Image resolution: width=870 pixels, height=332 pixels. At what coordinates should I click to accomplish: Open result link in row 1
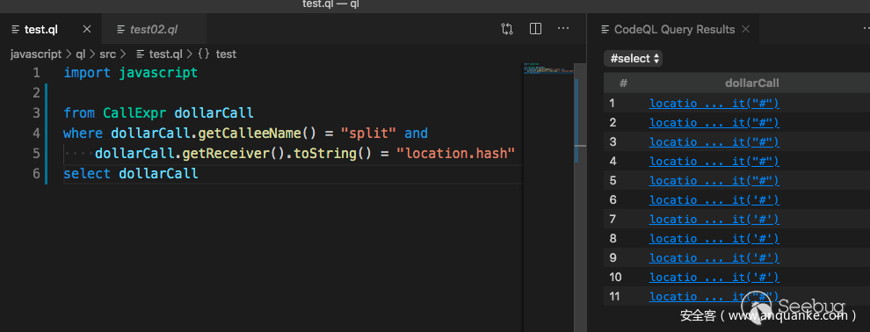714,103
